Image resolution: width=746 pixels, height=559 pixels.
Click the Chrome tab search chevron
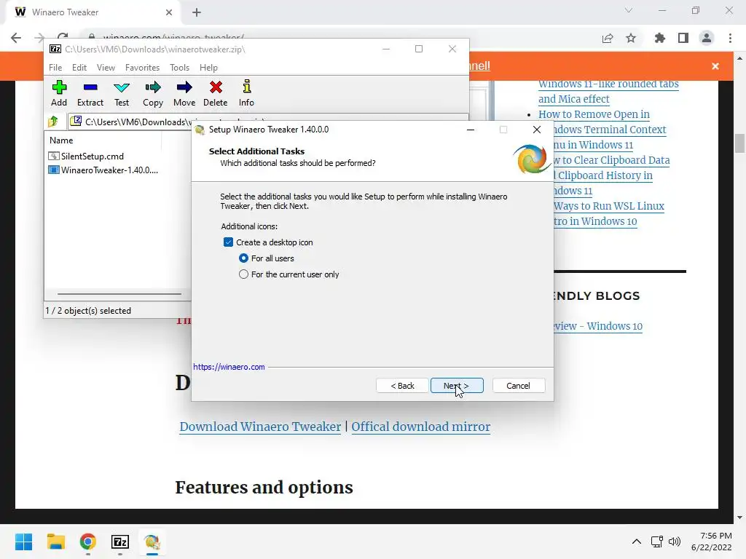629,10
